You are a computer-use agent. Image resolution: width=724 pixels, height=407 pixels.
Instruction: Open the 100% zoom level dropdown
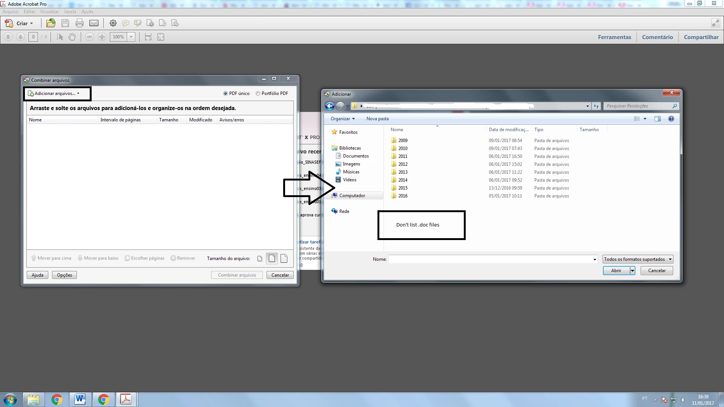pos(131,37)
